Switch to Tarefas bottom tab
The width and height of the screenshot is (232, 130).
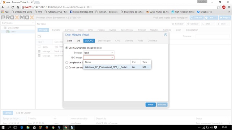(8, 113)
